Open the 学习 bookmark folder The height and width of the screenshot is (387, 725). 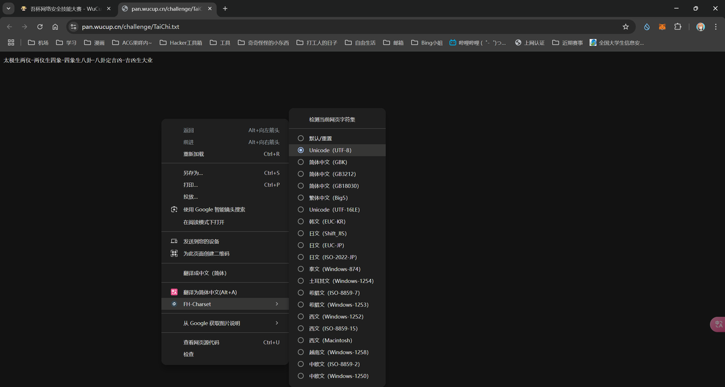point(66,42)
